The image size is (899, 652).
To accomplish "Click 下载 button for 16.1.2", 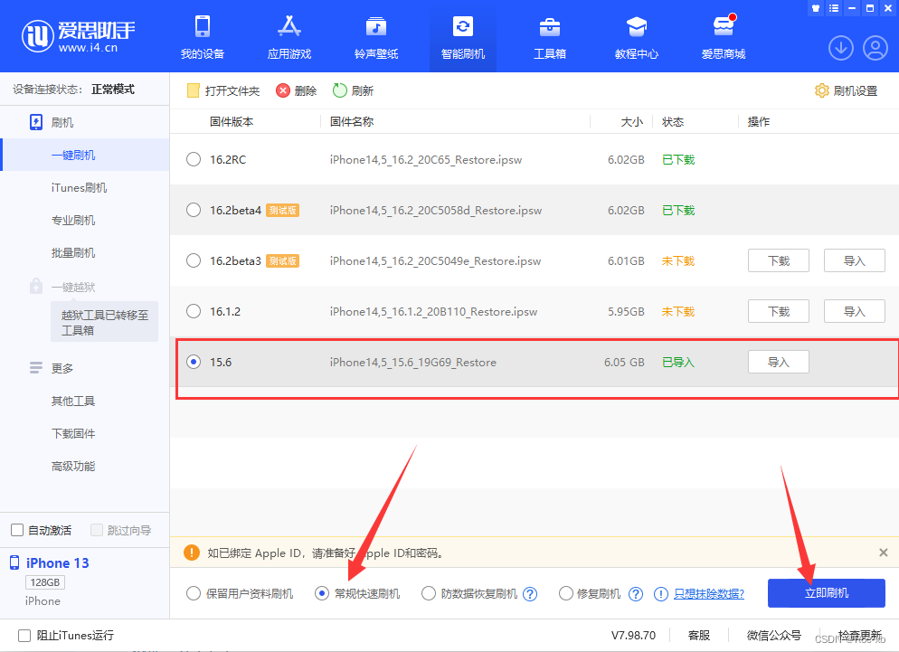I will point(779,311).
